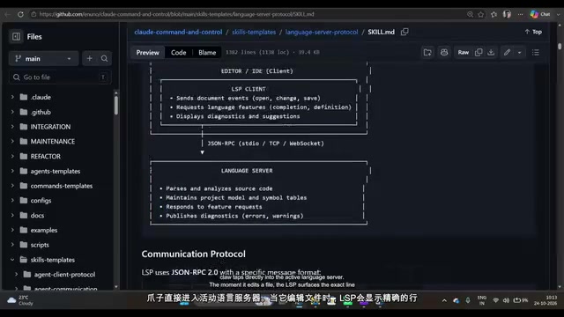This screenshot has width=564, height=317.
Task: Click the browser address bar URL
Action: (176, 14)
